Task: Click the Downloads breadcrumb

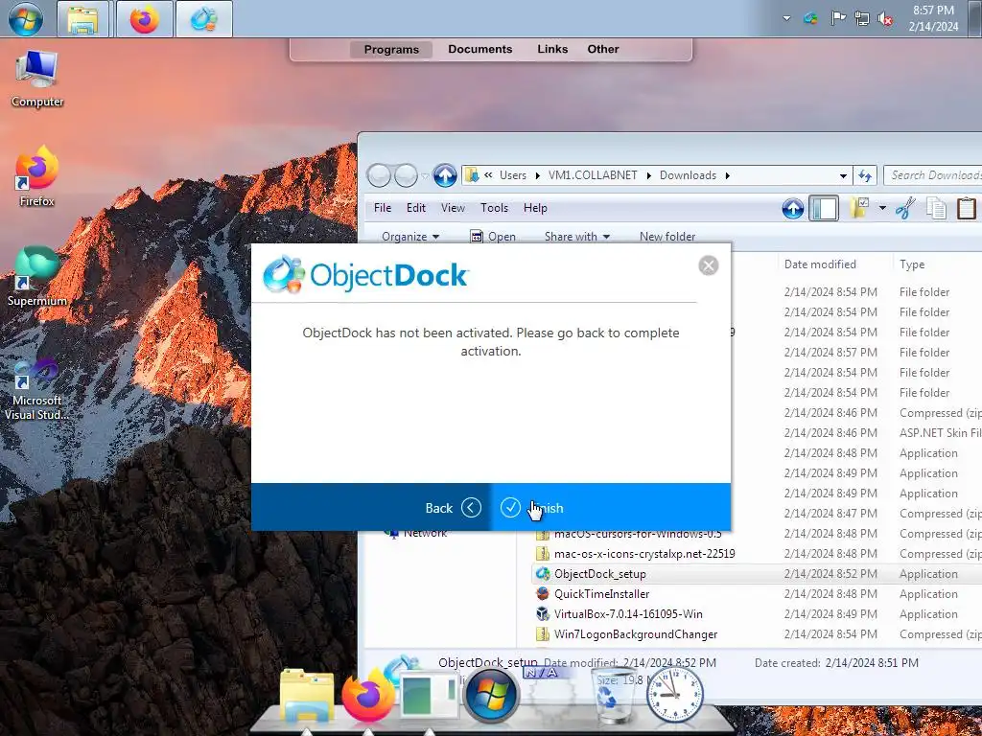Action: click(688, 175)
